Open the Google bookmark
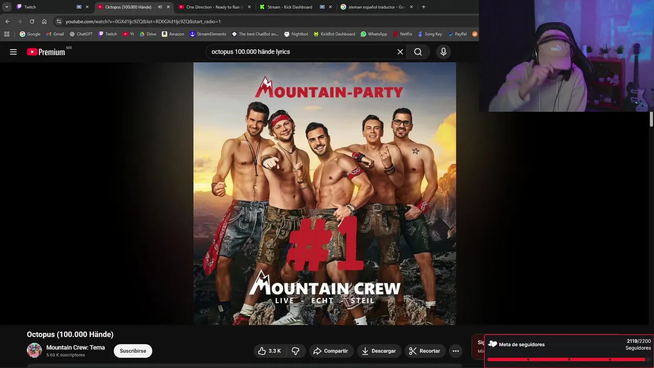 pyautogui.click(x=30, y=34)
